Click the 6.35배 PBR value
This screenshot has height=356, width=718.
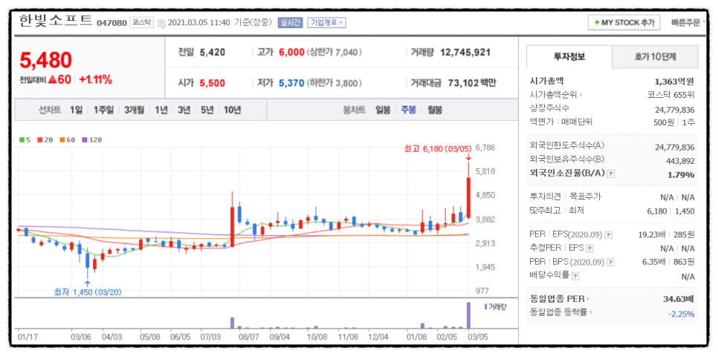pyautogui.click(x=655, y=263)
